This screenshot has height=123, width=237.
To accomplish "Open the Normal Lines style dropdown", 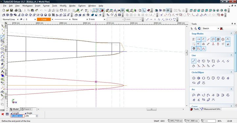I will [18, 19].
